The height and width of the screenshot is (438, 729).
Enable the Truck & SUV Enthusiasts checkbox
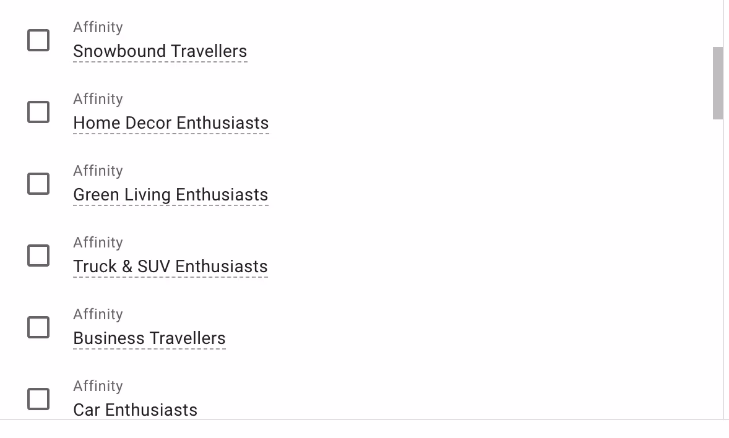pyautogui.click(x=38, y=255)
